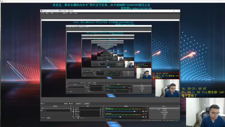Click the OBS logo in title bar

point(41,11)
